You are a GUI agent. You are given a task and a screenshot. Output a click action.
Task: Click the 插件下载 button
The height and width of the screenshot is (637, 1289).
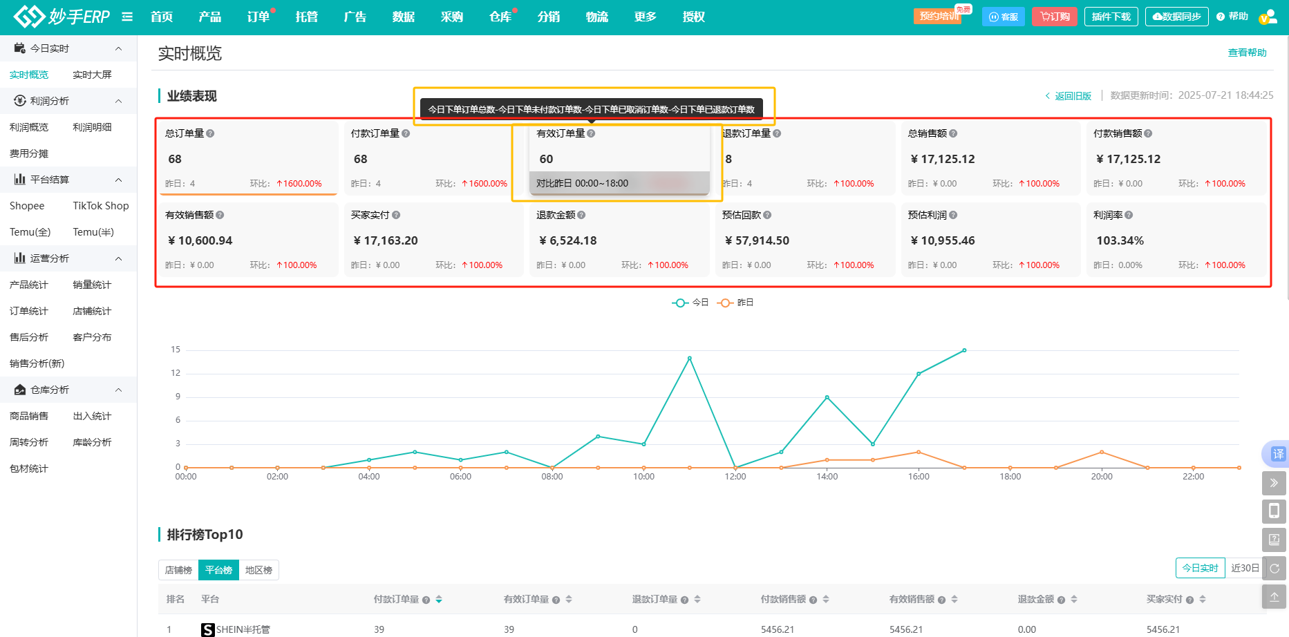click(x=1111, y=17)
